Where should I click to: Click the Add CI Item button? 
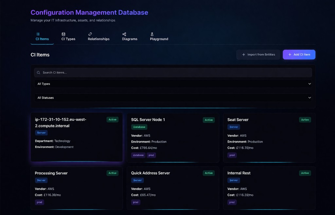[x=299, y=55]
